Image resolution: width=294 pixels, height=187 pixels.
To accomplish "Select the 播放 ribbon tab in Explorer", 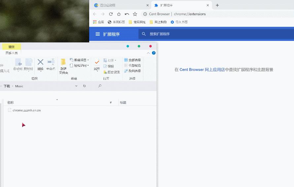I will (12, 47).
